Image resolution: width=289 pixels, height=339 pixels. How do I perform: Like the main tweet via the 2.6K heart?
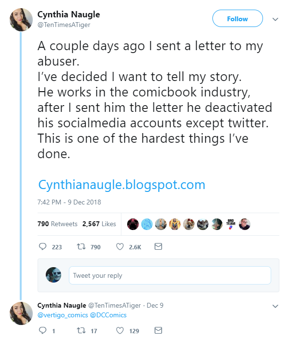coord(120,246)
